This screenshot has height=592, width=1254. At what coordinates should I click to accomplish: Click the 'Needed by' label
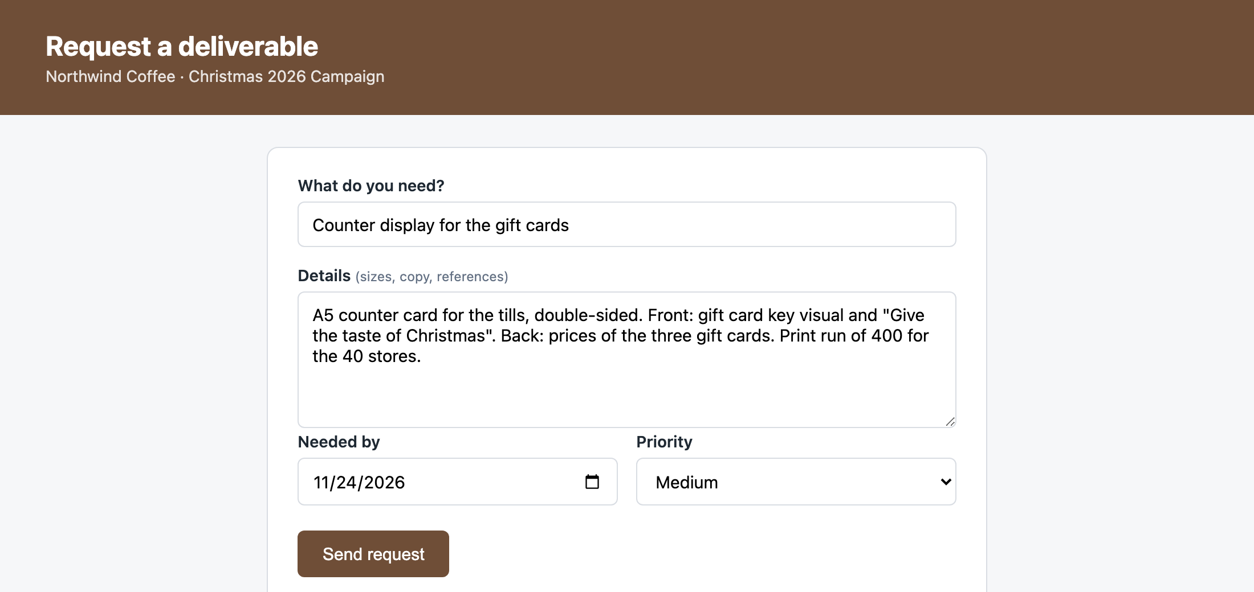click(339, 442)
